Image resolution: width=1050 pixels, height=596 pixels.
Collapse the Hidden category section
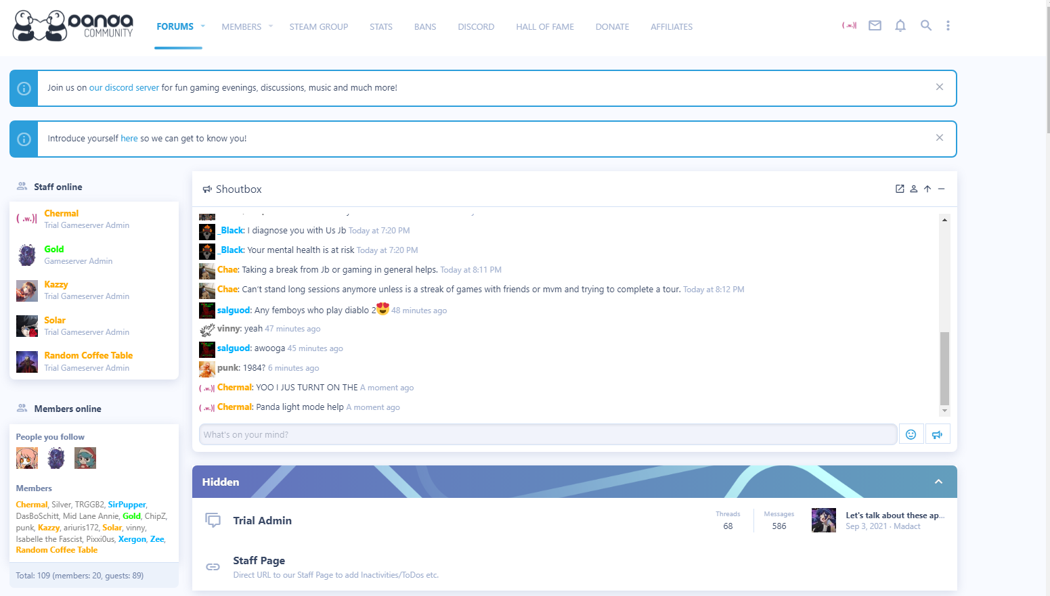tap(938, 482)
